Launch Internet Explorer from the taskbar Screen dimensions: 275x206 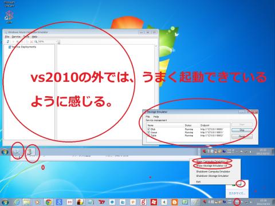tap(17, 202)
